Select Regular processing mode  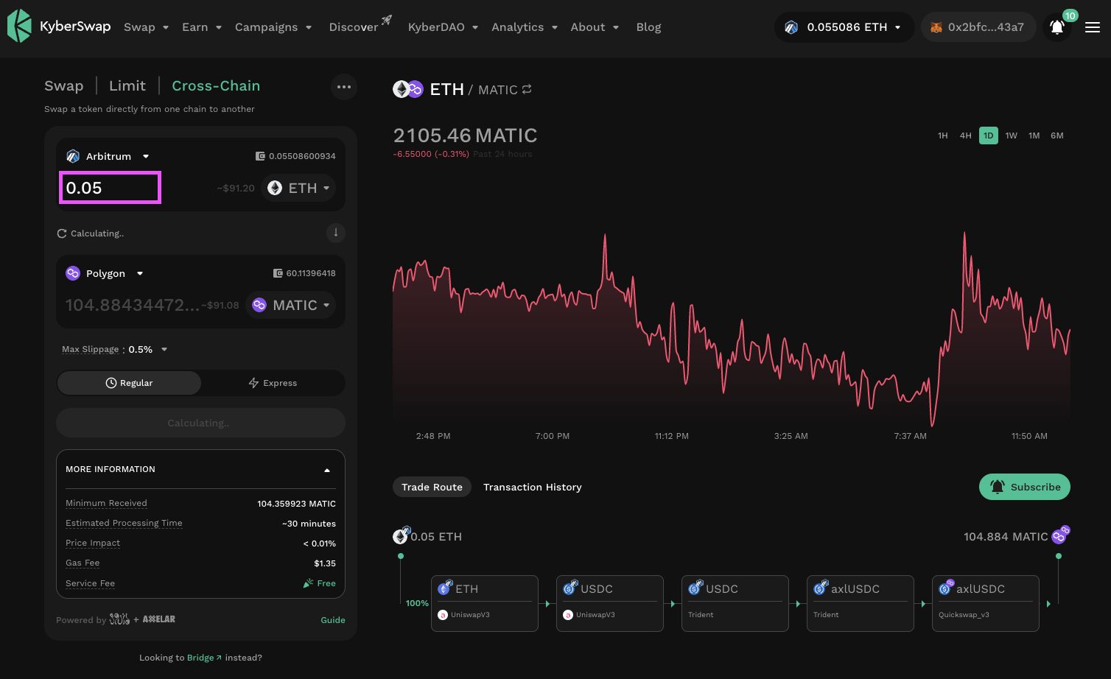pos(129,383)
